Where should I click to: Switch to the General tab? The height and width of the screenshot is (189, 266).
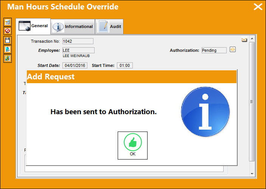click(33, 26)
